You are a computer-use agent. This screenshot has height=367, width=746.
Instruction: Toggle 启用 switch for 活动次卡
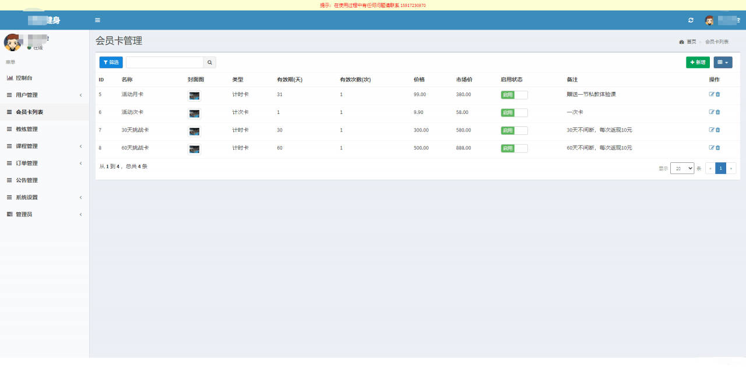[x=514, y=113]
